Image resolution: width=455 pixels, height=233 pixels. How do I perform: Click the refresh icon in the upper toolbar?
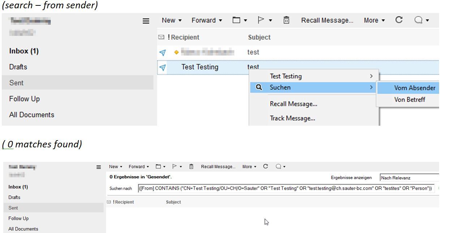(x=399, y=20)
